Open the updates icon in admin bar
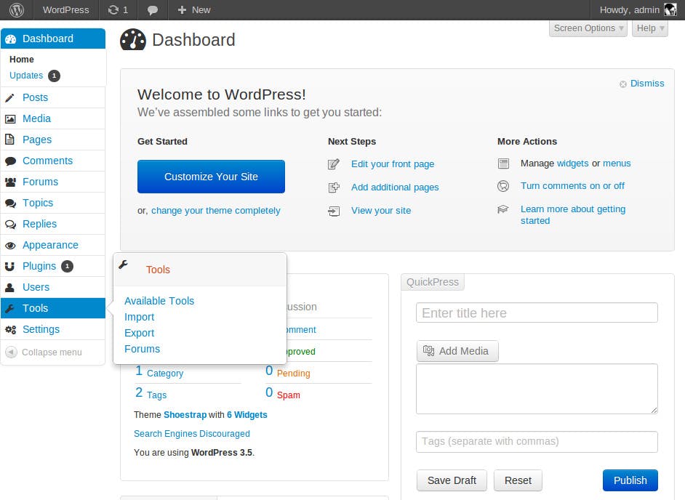The width and height of the screenshot is (685, 500). pos(113,9)
